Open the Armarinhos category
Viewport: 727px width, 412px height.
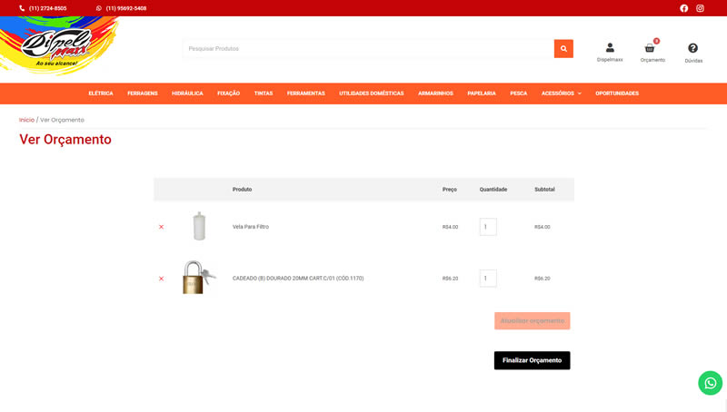[435, 93]
